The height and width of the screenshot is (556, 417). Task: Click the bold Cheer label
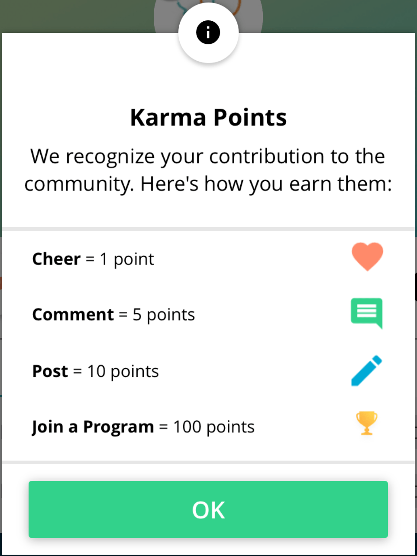(56, 258)
